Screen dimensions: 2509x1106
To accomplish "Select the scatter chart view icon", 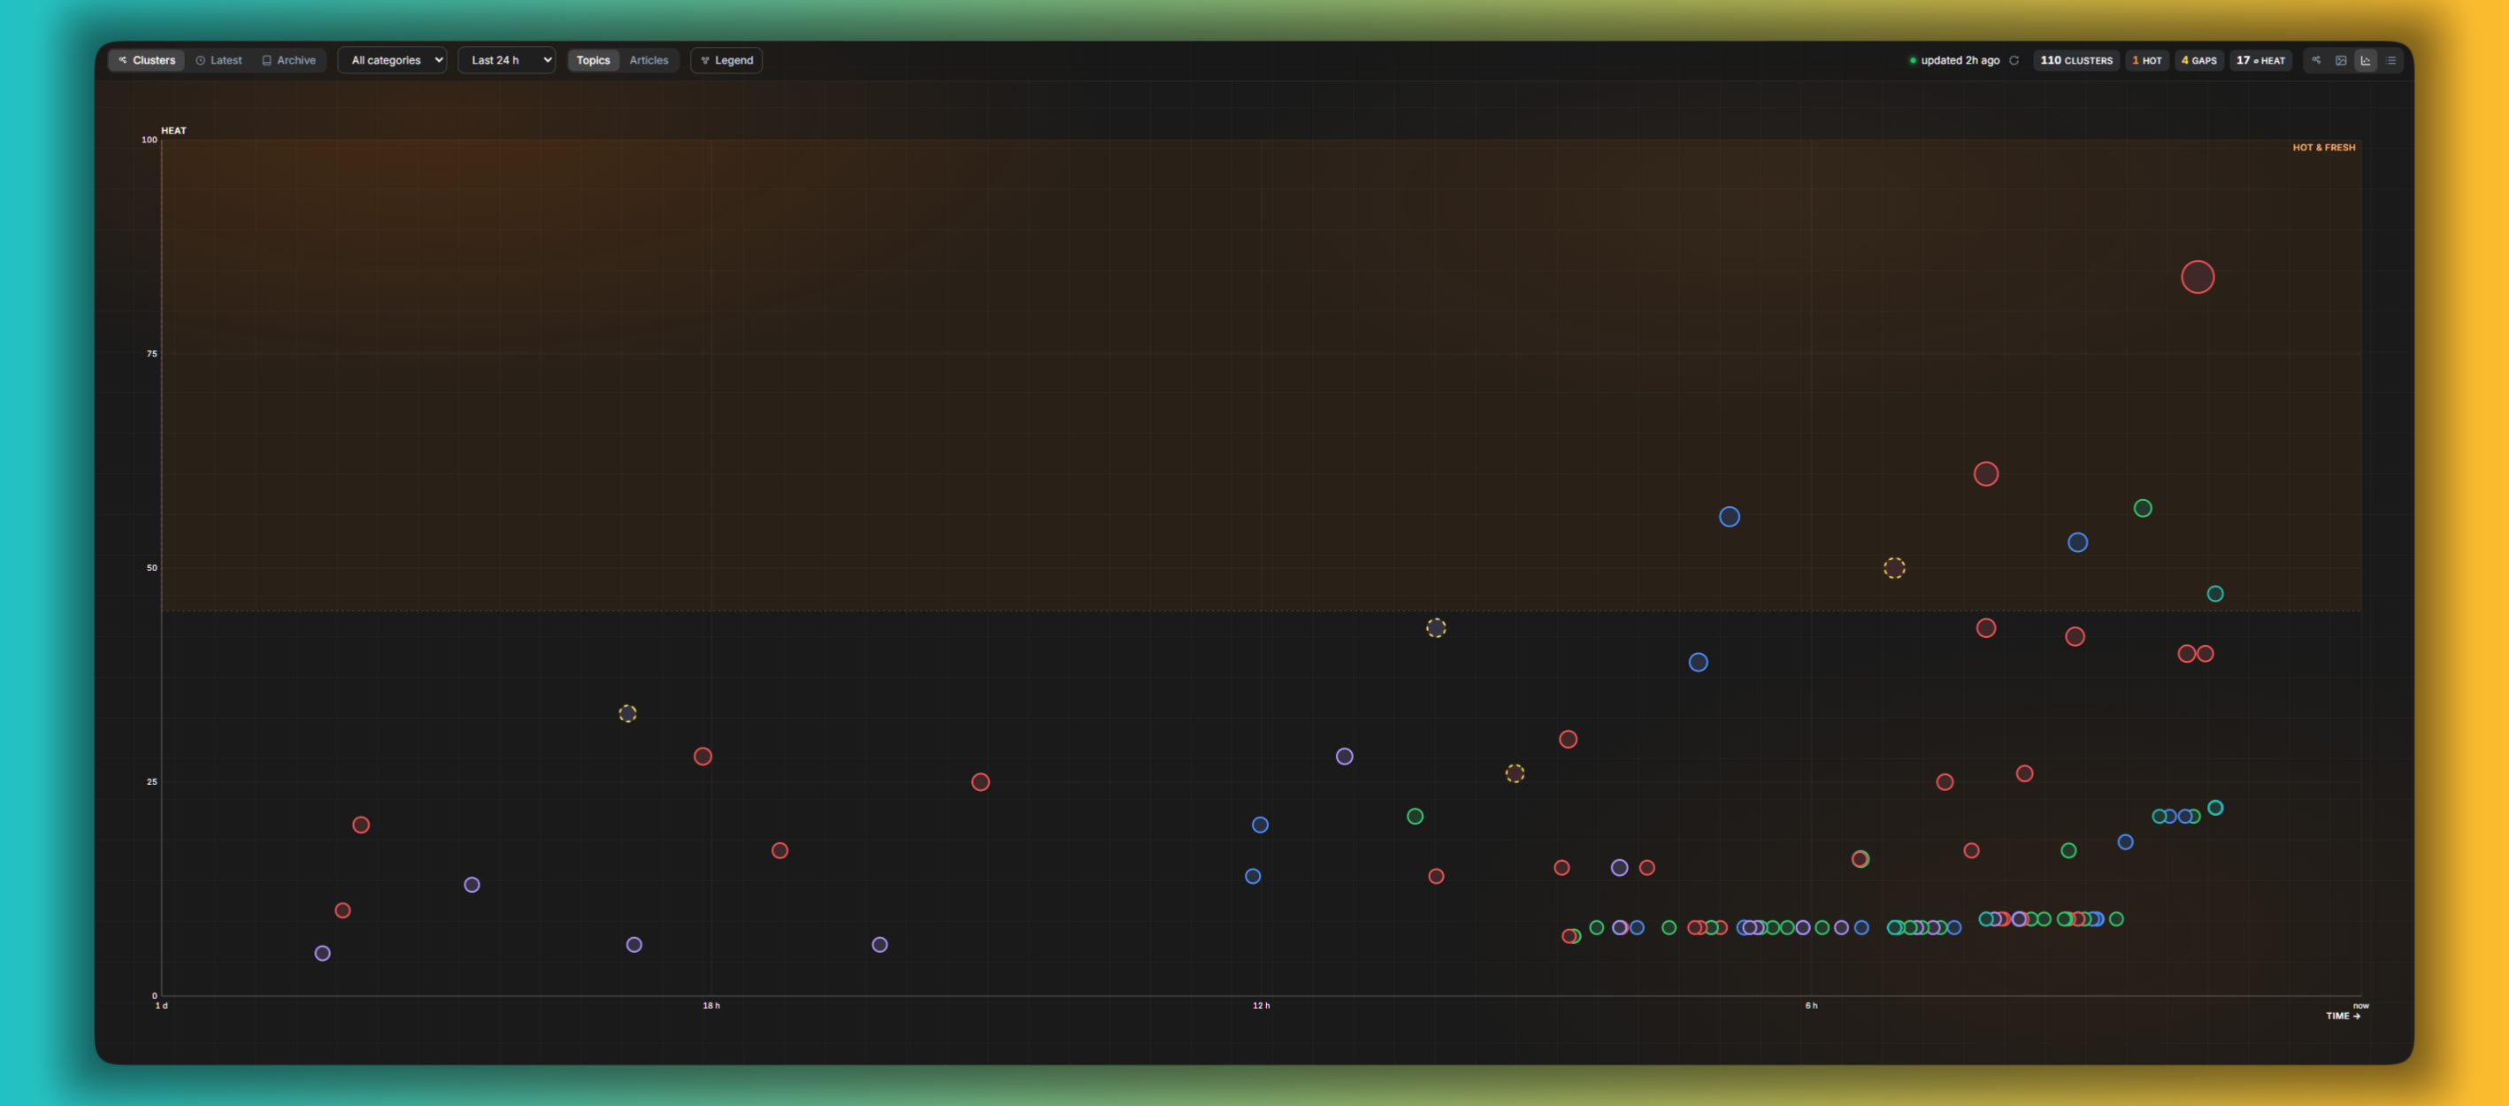I will 2366,60.
